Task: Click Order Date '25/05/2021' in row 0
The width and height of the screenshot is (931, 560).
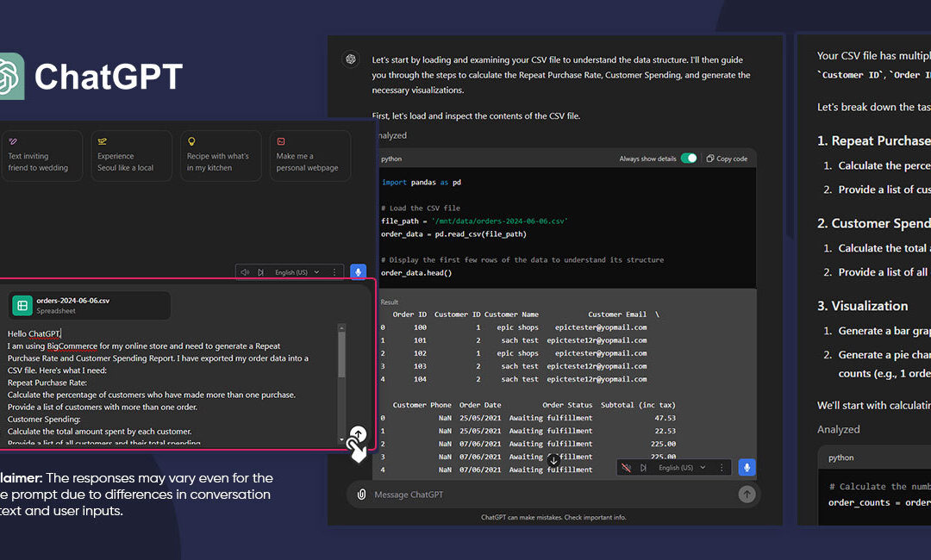Action: (480, 418)
